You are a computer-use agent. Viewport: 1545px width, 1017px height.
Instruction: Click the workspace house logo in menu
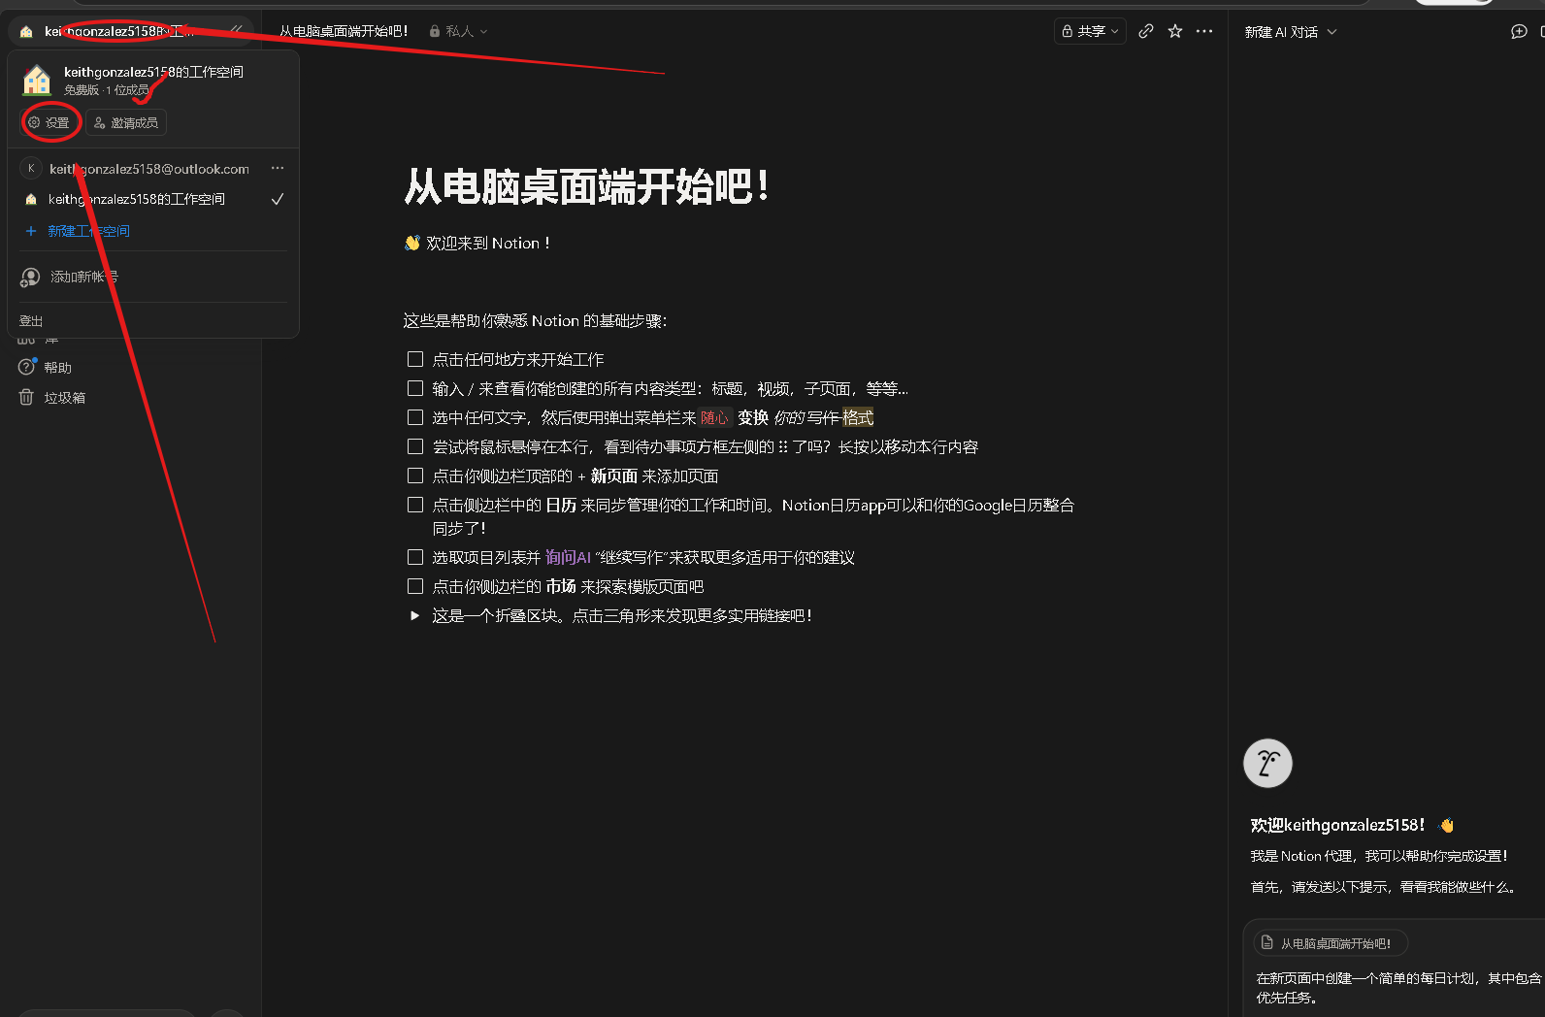click(37, 80)
